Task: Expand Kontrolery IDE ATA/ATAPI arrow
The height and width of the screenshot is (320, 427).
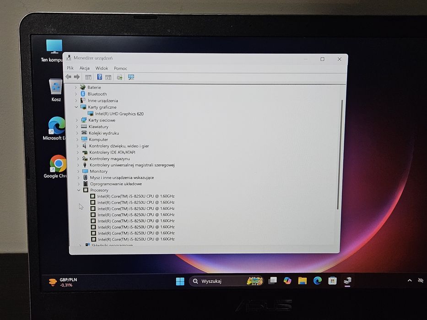Action: pyautogui.click(x=78, y=152)
